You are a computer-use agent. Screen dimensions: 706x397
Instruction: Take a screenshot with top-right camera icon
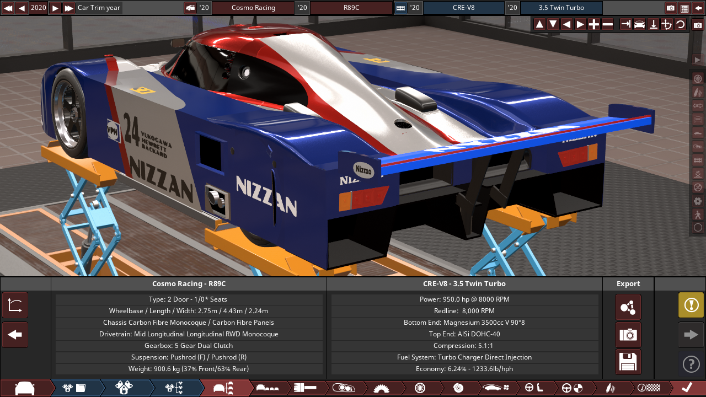point(671,8)
